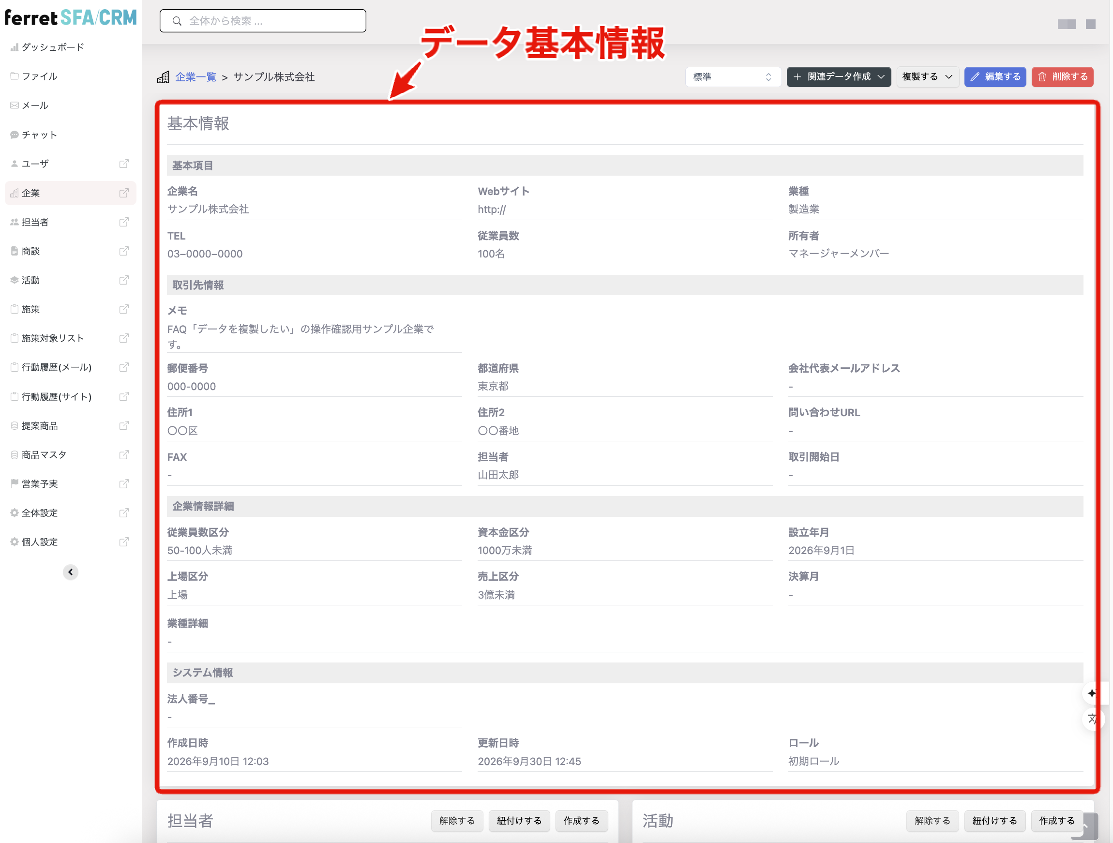Open external link icon beside ユーザ
The image size is (1113, 843).
tap(124, 164)
